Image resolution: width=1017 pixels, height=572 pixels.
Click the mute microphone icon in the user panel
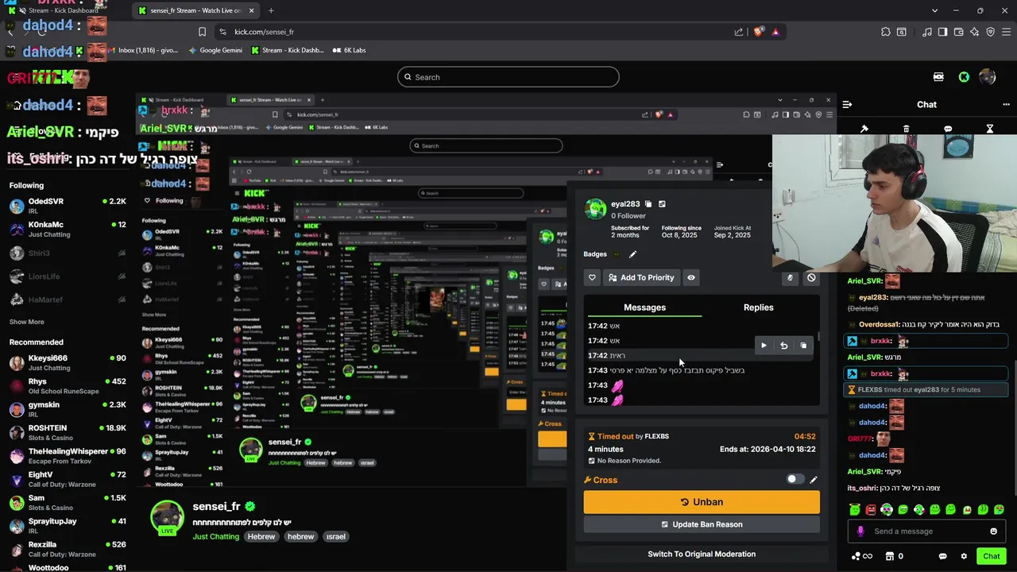790,278
